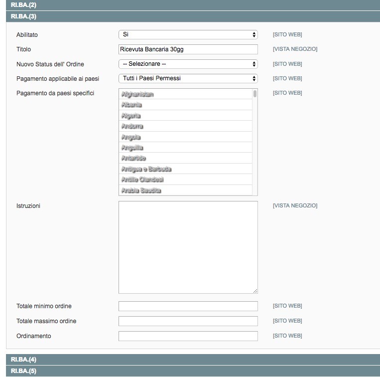Expand the RI.BA.(4) section header
This screenshot has width=380, height=377.
pos(193,359)
